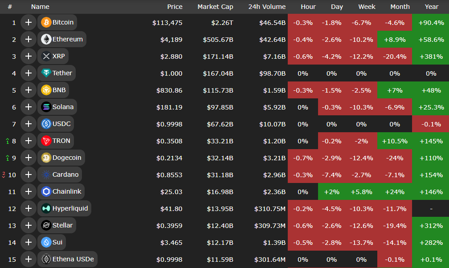Click the Ethereum logo icon
449x268 pixels.
coord(46,39)
